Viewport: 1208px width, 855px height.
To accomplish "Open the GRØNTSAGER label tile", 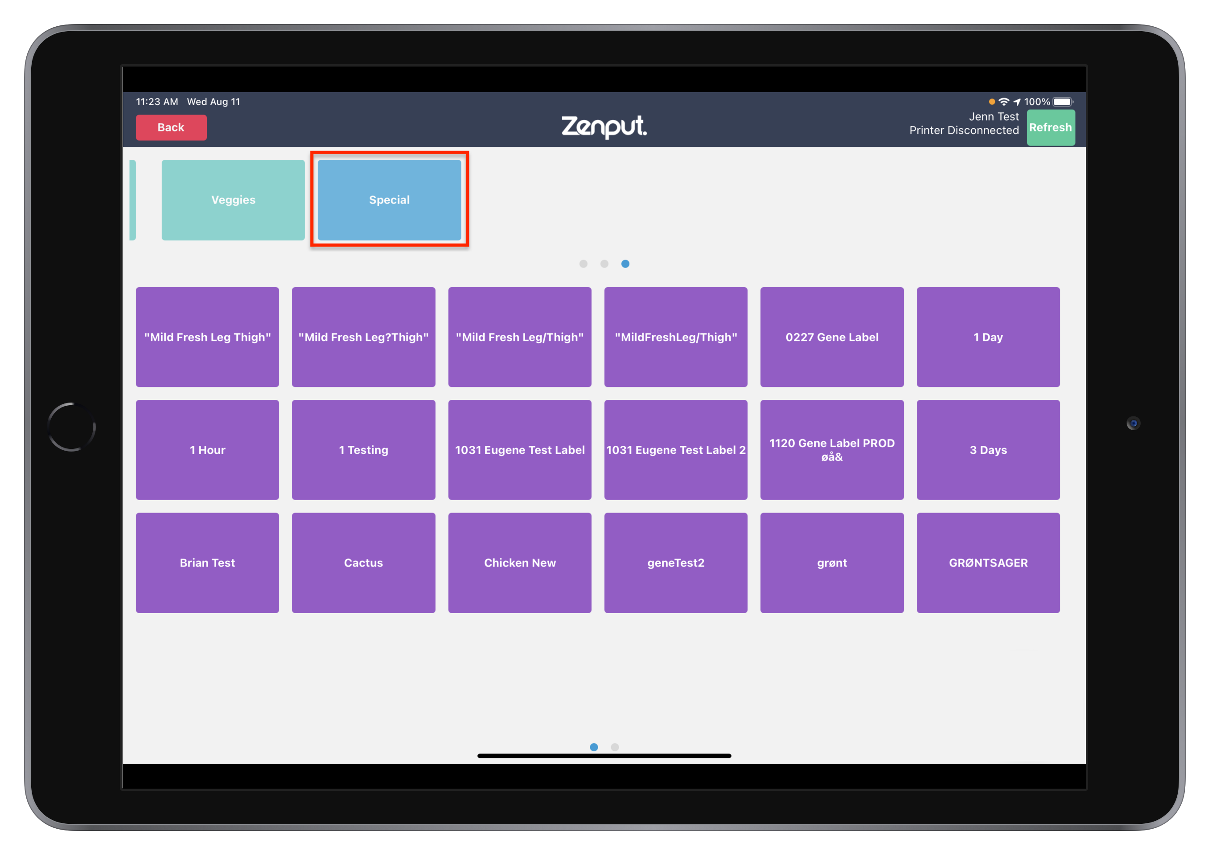I will pyautogui.click(x=988, y=563).
